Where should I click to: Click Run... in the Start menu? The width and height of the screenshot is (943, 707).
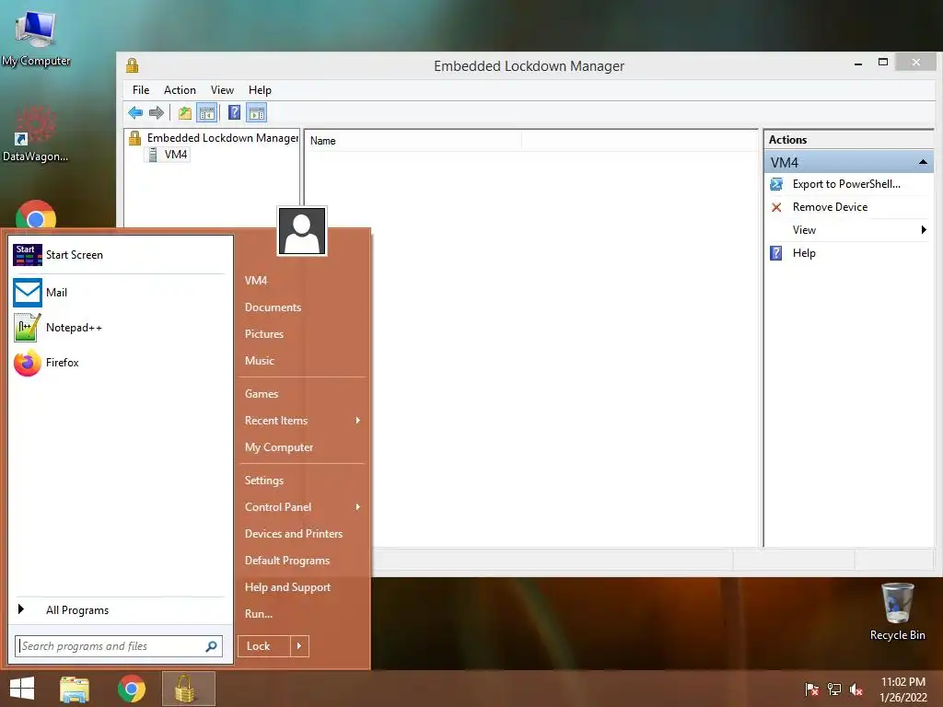259,614
